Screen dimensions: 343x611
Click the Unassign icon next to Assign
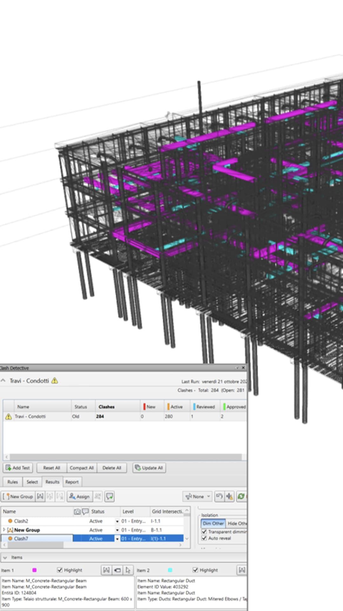point(98,496)
